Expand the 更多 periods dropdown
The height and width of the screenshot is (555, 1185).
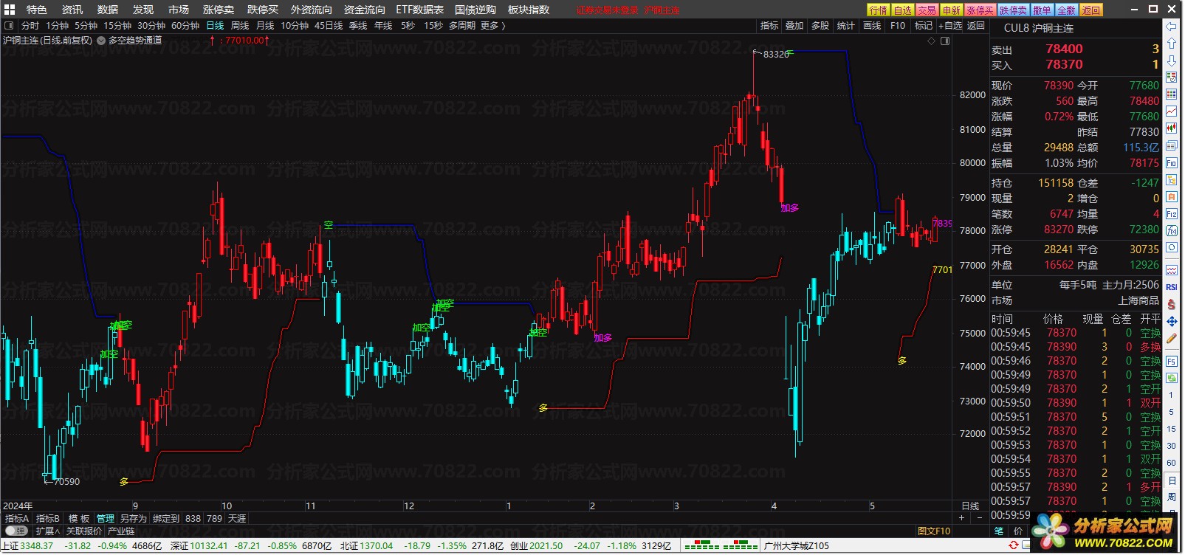coord(493,25)
